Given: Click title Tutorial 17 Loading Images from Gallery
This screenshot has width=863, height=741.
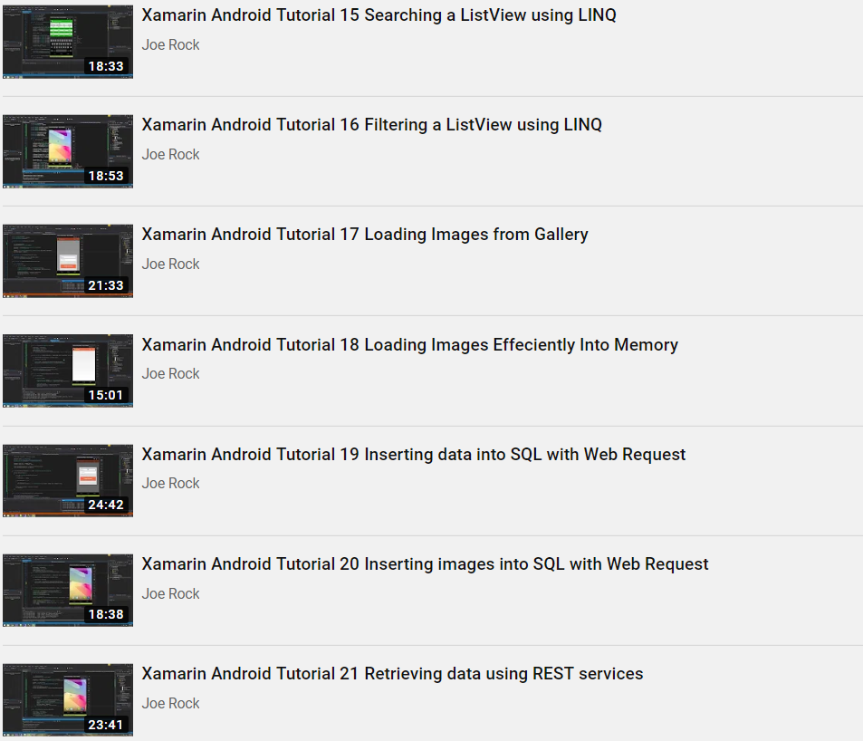Looking at the screenshot, I should point(365,235).
